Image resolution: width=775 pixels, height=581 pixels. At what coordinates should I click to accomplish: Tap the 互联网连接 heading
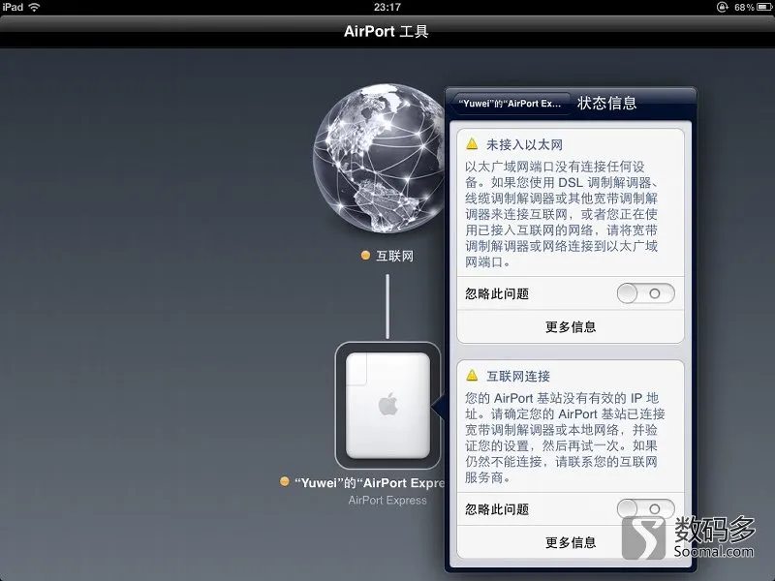(x=518, y=376)
